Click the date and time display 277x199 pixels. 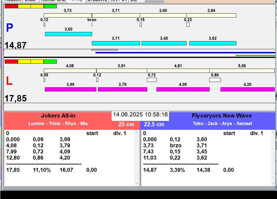click(140, 115)
